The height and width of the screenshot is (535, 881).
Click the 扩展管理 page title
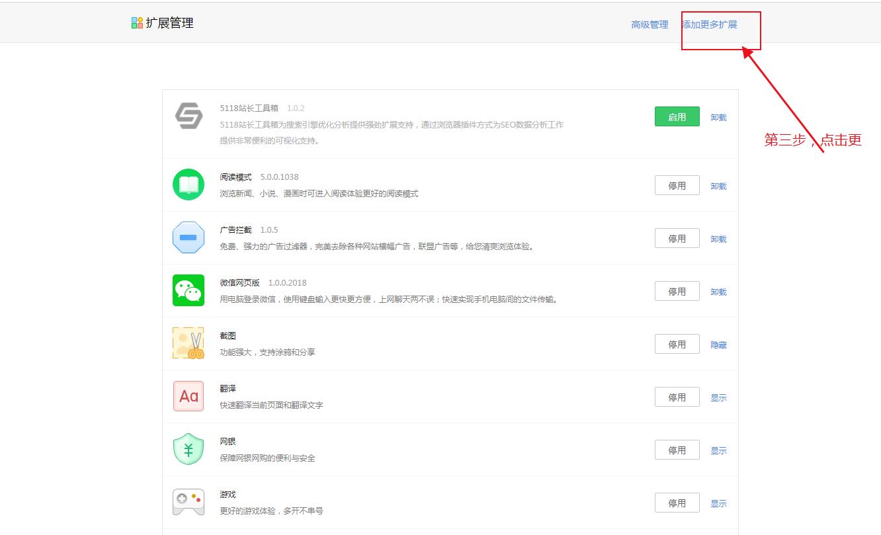pos(169,23)
